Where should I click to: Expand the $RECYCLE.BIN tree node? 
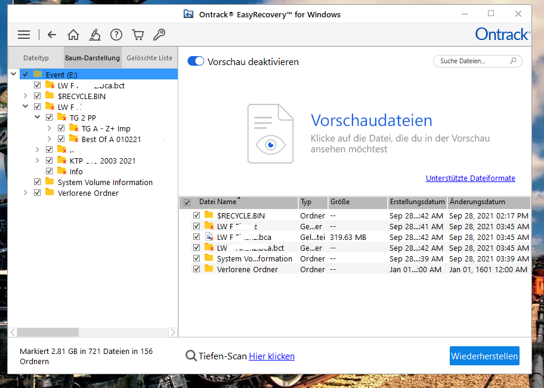25,96
